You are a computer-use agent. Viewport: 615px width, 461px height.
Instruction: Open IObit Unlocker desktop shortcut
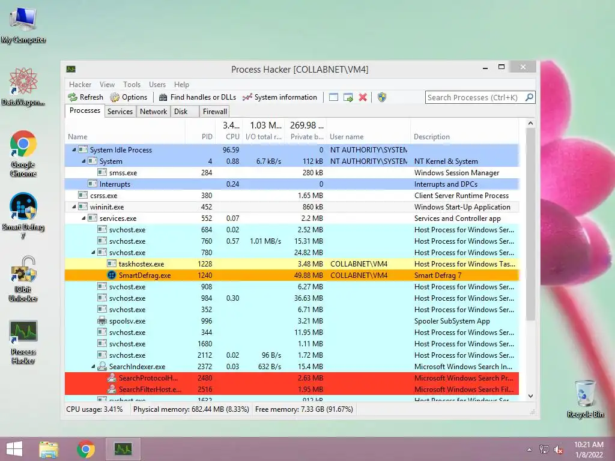23,279
